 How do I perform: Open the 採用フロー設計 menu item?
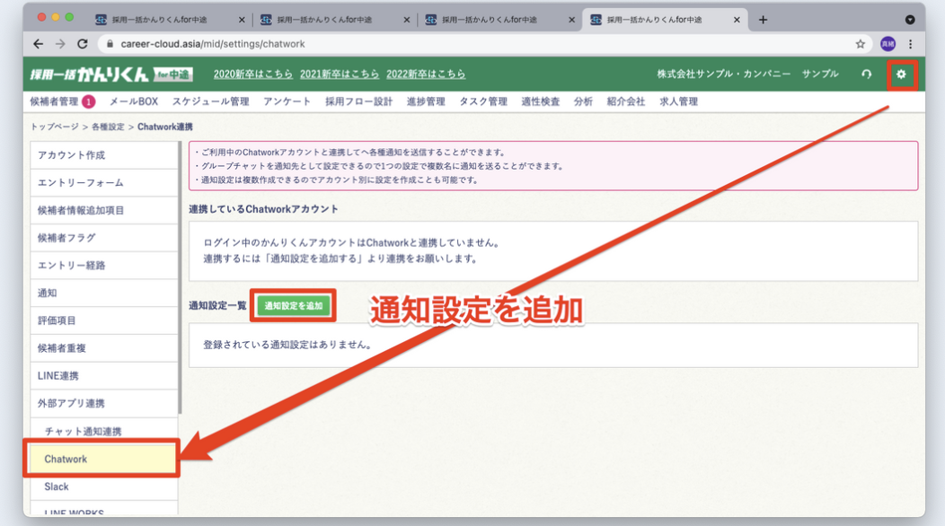click(x=358, y=101)
